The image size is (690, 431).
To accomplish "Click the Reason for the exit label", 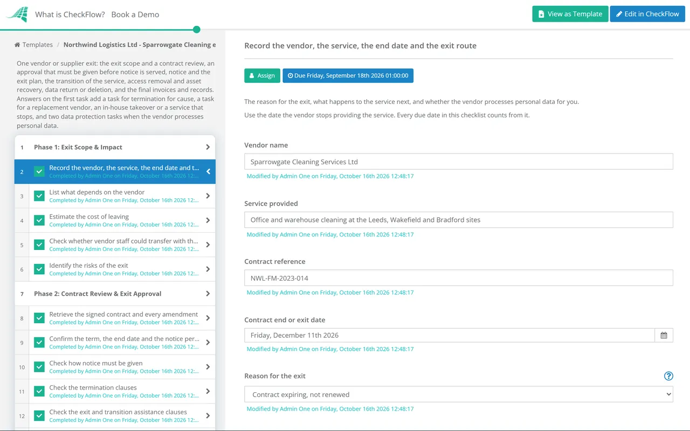I will point(275,376).
